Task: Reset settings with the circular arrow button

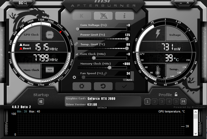Action: pos(103,86)
